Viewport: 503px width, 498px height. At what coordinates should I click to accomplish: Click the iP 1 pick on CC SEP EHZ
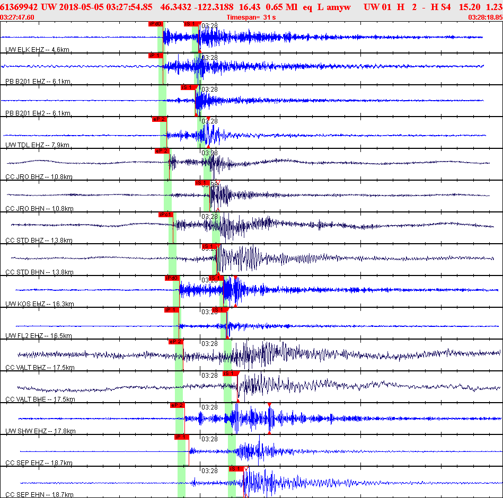coord(182,437)
